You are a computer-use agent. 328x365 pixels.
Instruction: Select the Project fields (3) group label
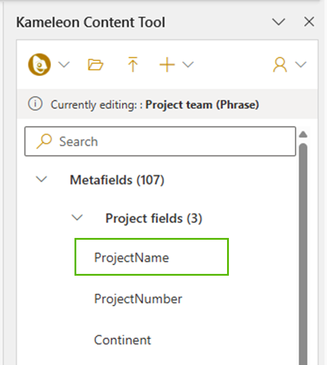click(x=154, y=219)
